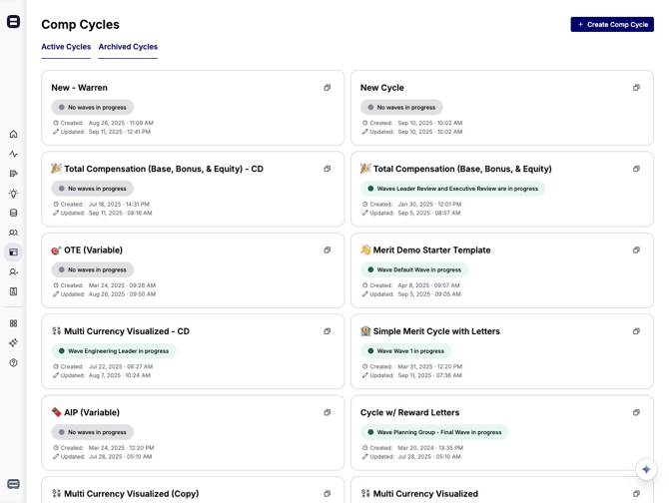669x503 pixels.
Task: Select the database stack sidebar icon
Action: point(13,213)
